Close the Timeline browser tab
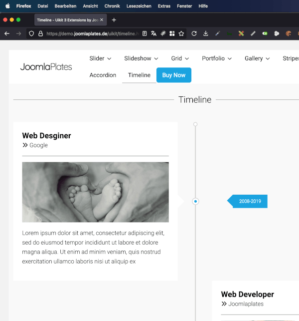 [102, 20]
